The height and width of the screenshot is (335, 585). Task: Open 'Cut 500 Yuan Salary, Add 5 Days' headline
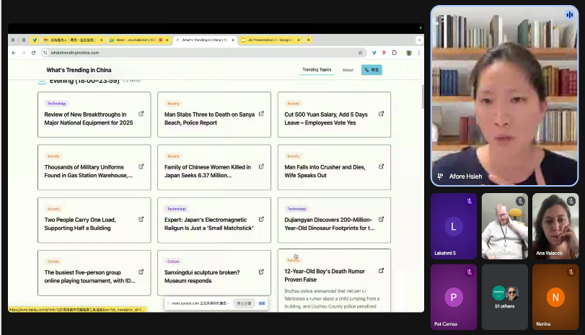(326, 118)
